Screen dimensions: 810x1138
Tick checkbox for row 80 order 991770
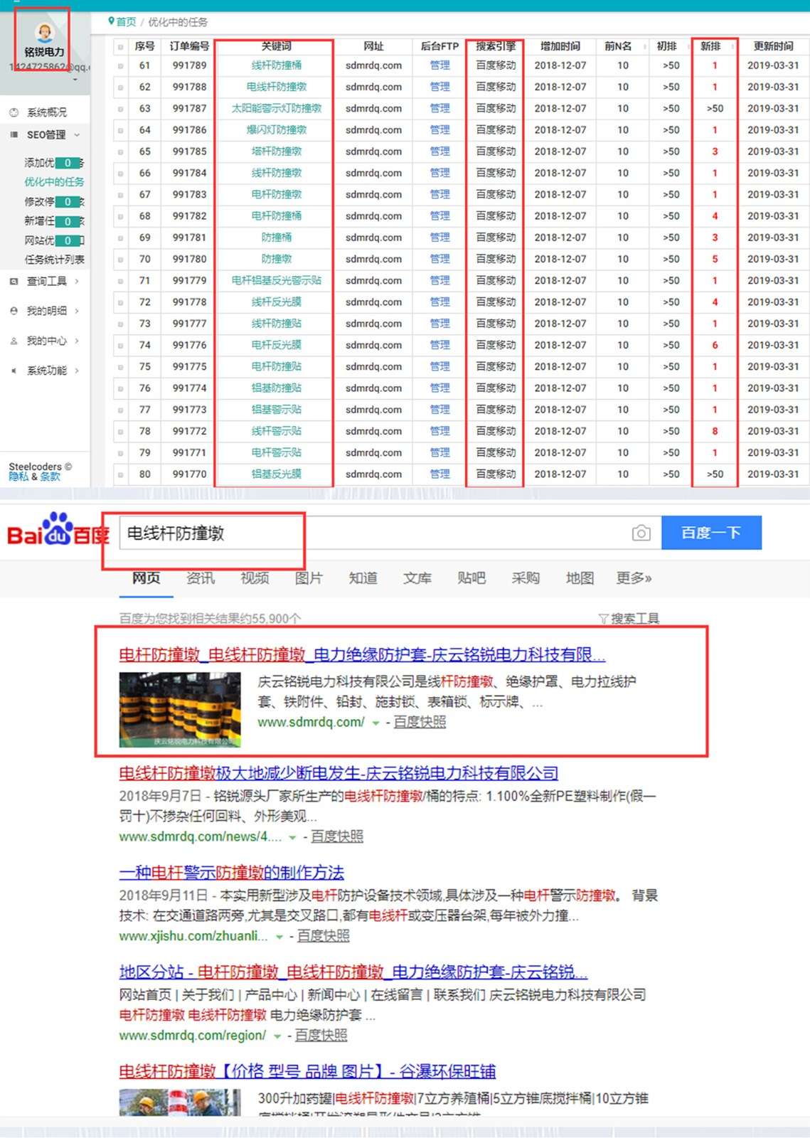click(120, 474)
